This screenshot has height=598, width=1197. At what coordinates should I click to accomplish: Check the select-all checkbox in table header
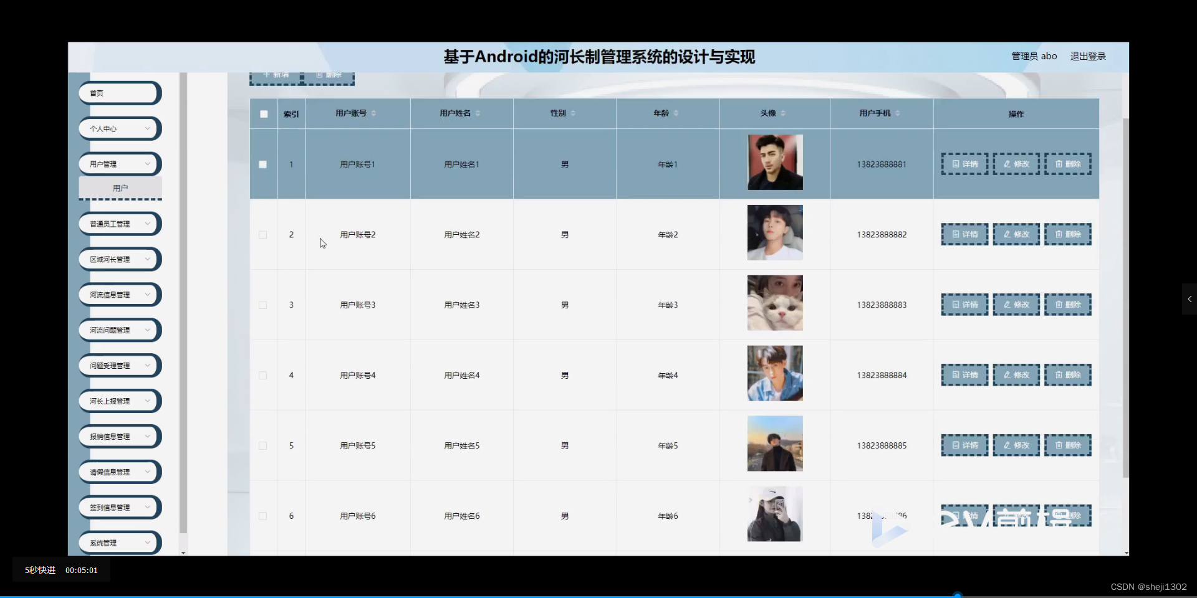point(263,113)
